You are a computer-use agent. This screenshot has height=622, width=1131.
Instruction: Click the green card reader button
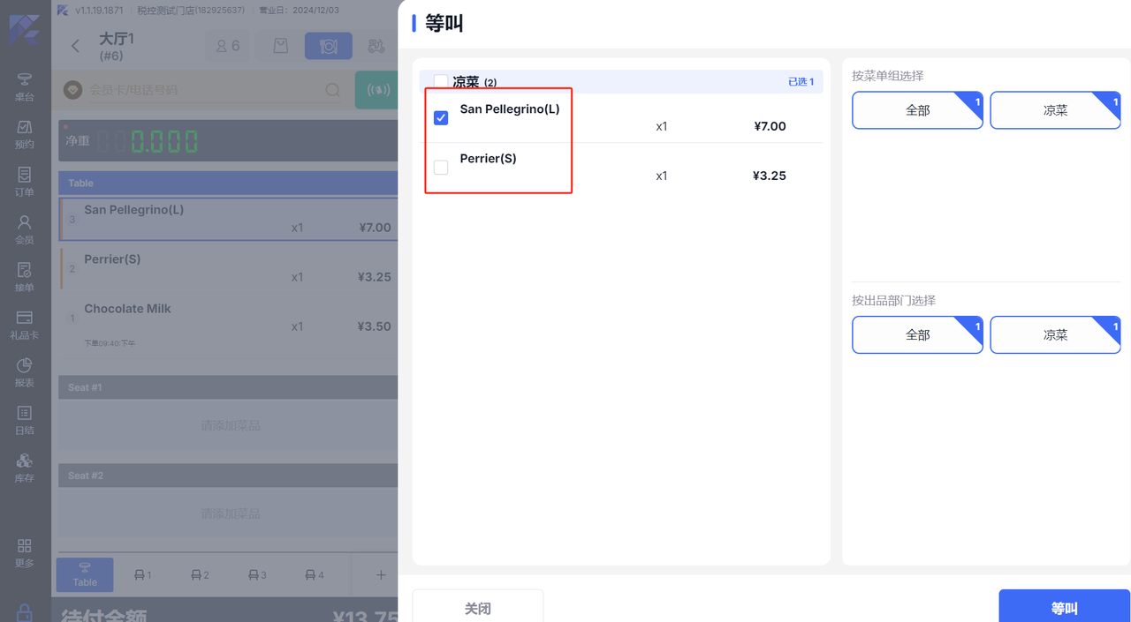point(377,90)
